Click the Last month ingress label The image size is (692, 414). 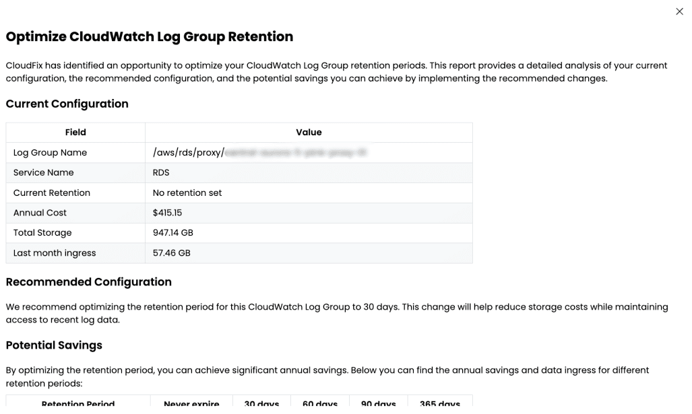(x=55, y=253)
